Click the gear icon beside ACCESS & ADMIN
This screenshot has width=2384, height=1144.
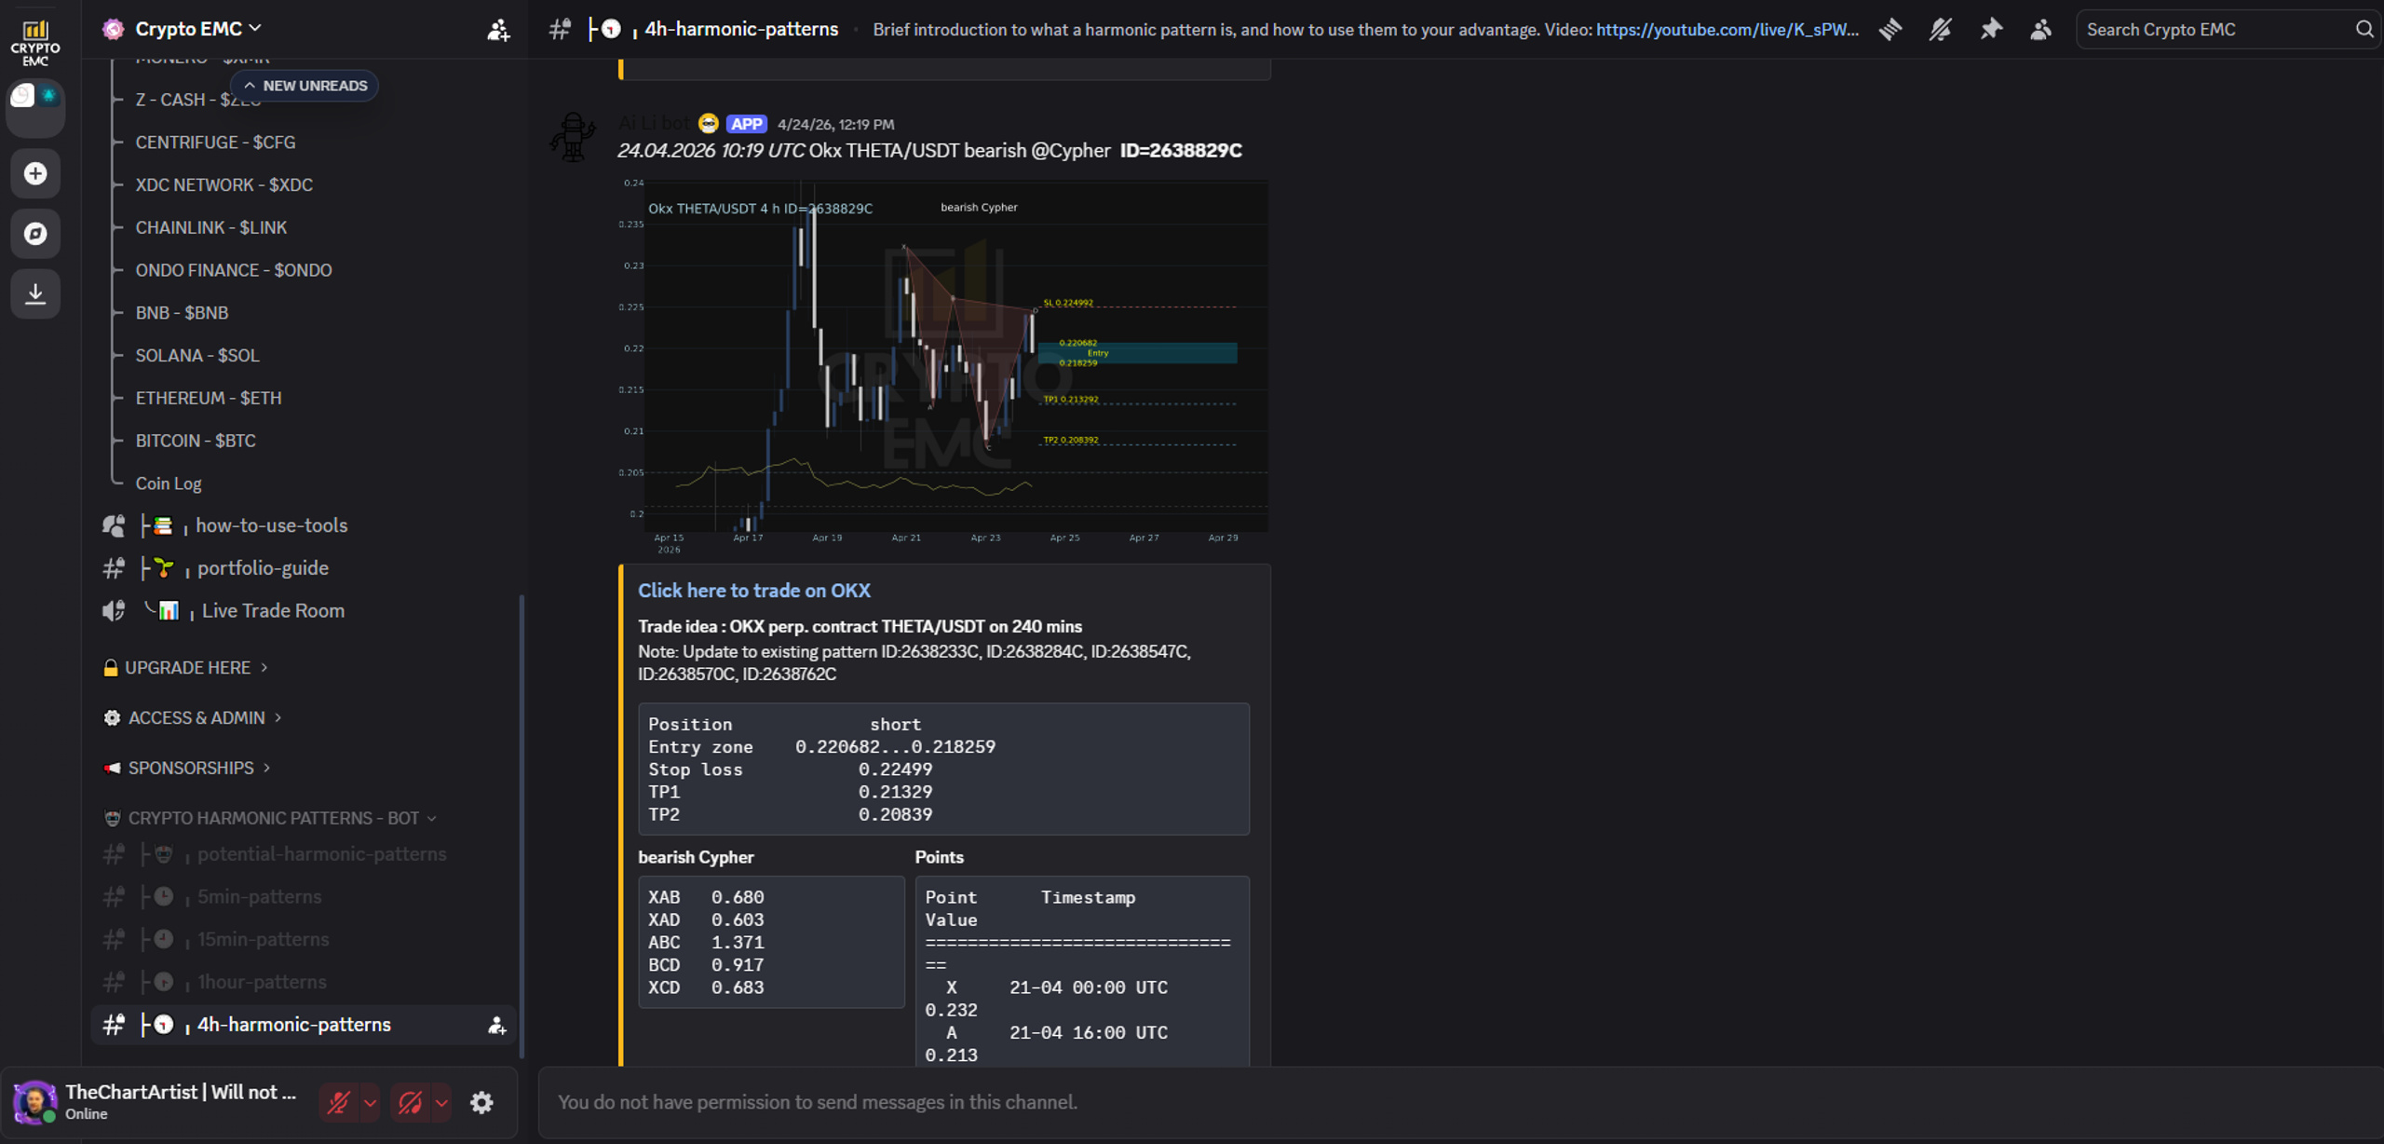tap(112, 718)
